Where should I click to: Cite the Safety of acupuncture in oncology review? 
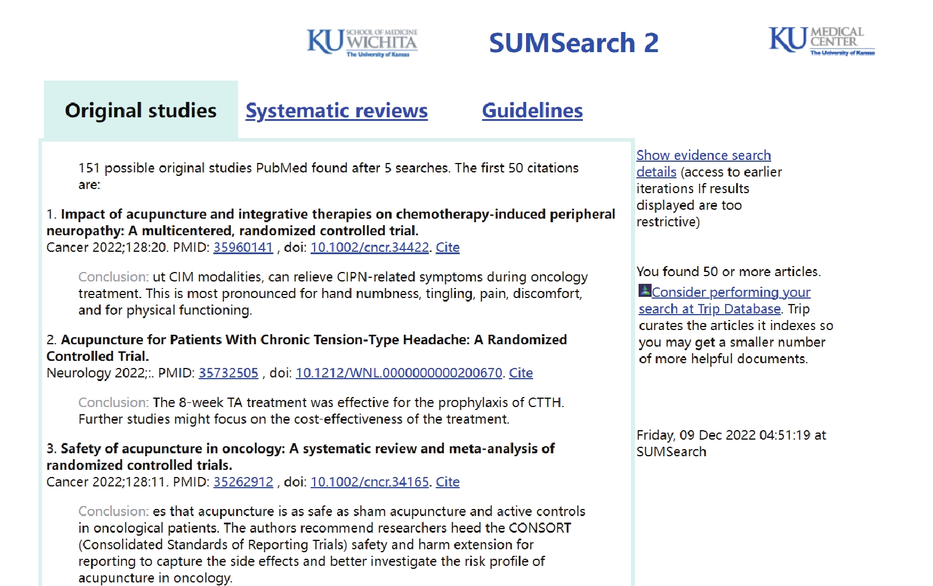tap(447, 482)
